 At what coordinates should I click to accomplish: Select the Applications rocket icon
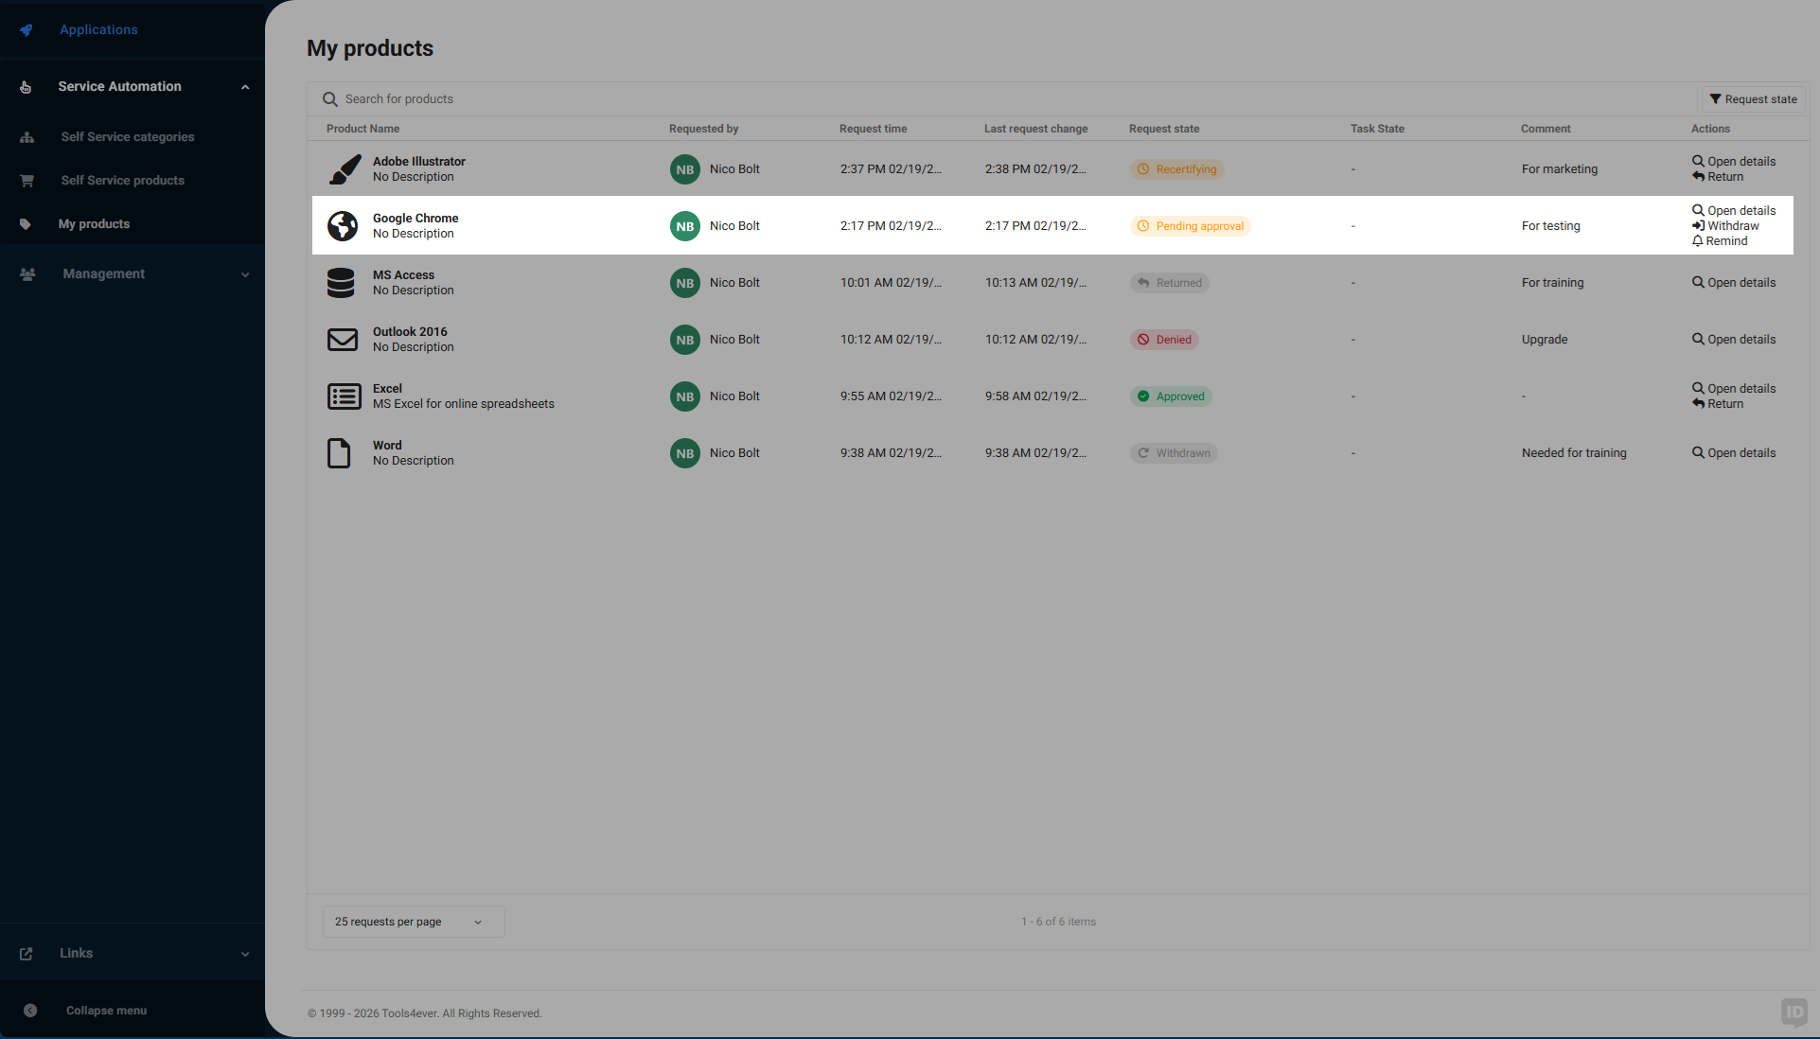point(26,29)
